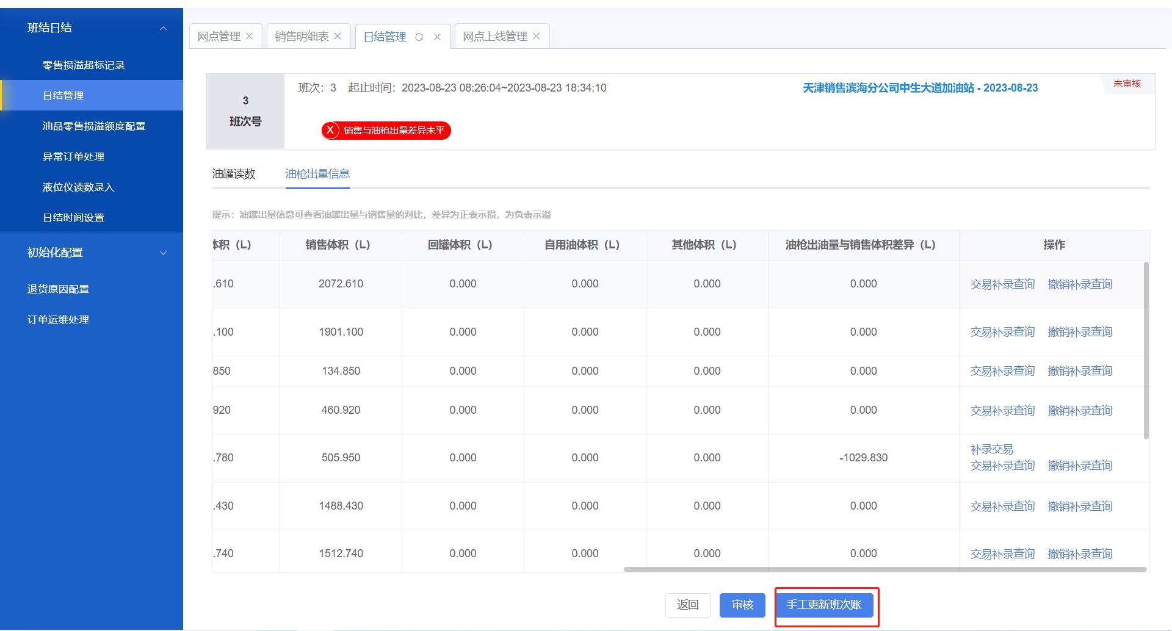
Task: Open 零售损溢超标记录 in the sidebar
Action: point(84,65)
